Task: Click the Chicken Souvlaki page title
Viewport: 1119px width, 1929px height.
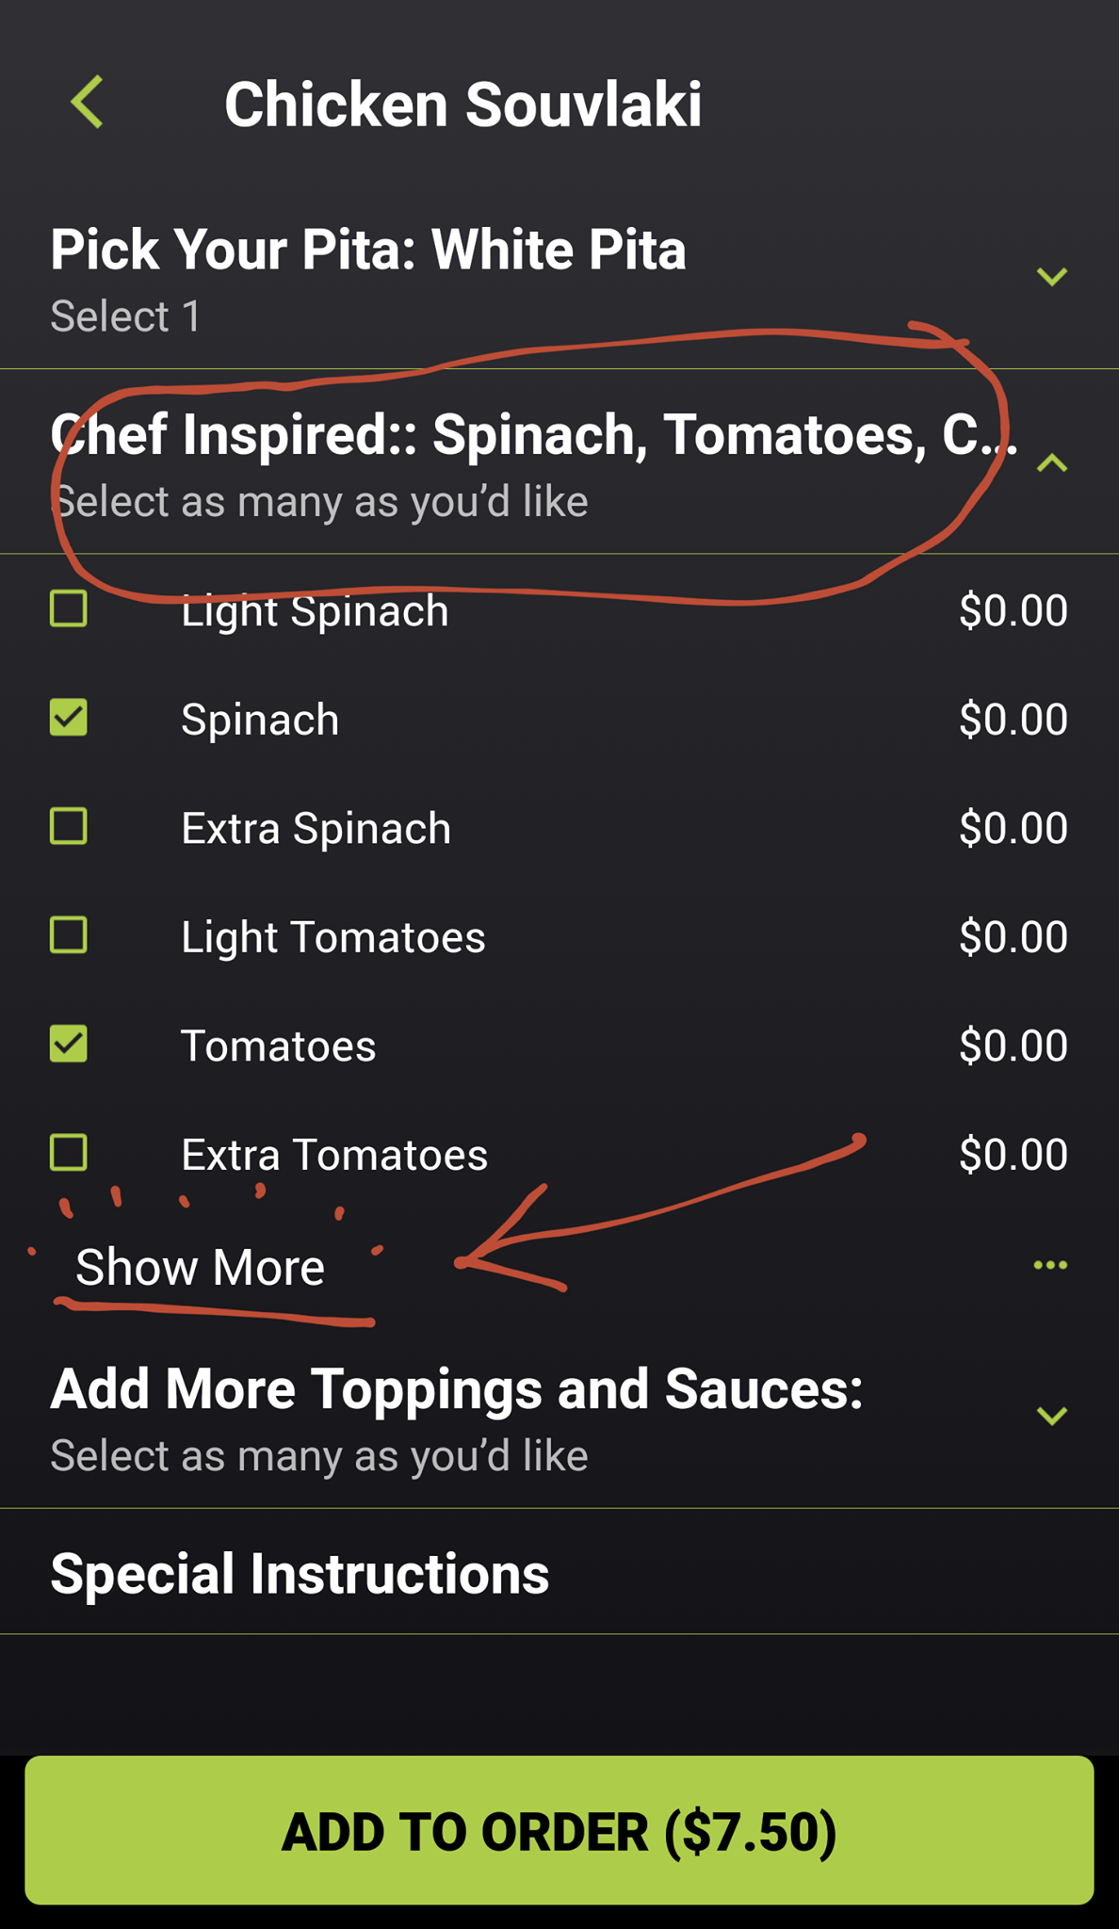Action: pos(462,104)
